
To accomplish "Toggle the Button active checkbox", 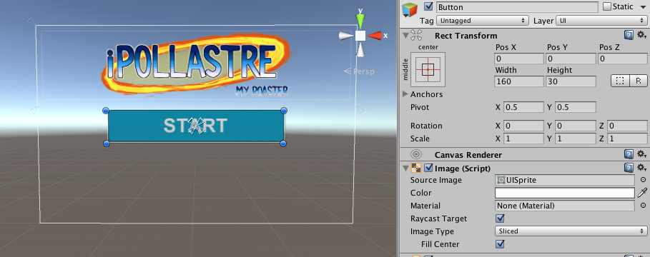I will (428, 7).
